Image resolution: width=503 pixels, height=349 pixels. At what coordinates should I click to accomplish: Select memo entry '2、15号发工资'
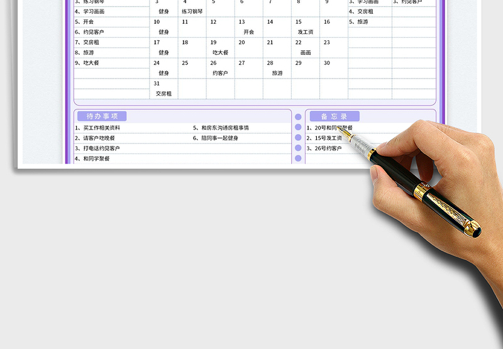[x=324, y=138]
